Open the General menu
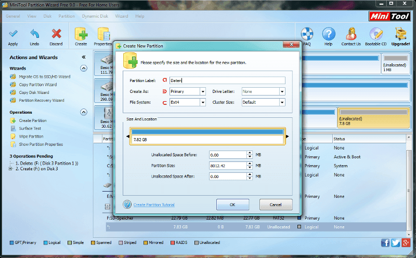Screen dimensions: 416x258 [x=12, y=16]
